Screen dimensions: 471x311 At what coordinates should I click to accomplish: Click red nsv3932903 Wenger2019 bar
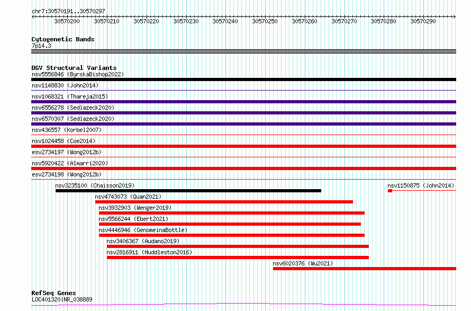click(x=232, y=213)
